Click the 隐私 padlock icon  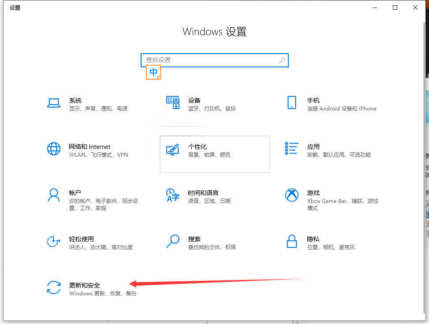pyautogui.click(x=291, y=241)
